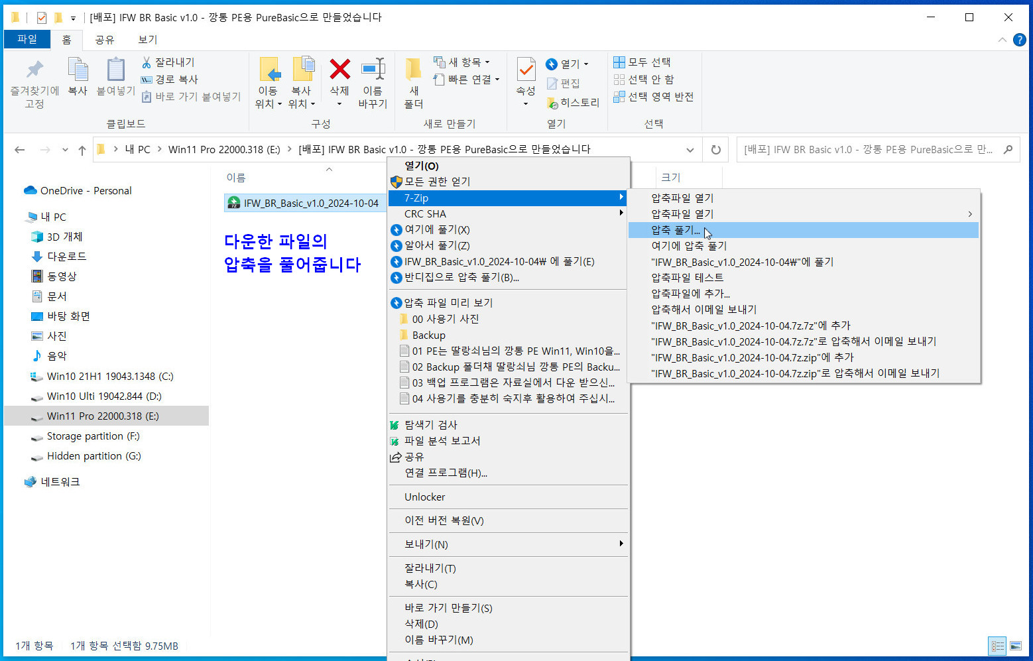Switch to the 보기 ribbon tab
This screenshot has height=661, width=1033.
147,40
